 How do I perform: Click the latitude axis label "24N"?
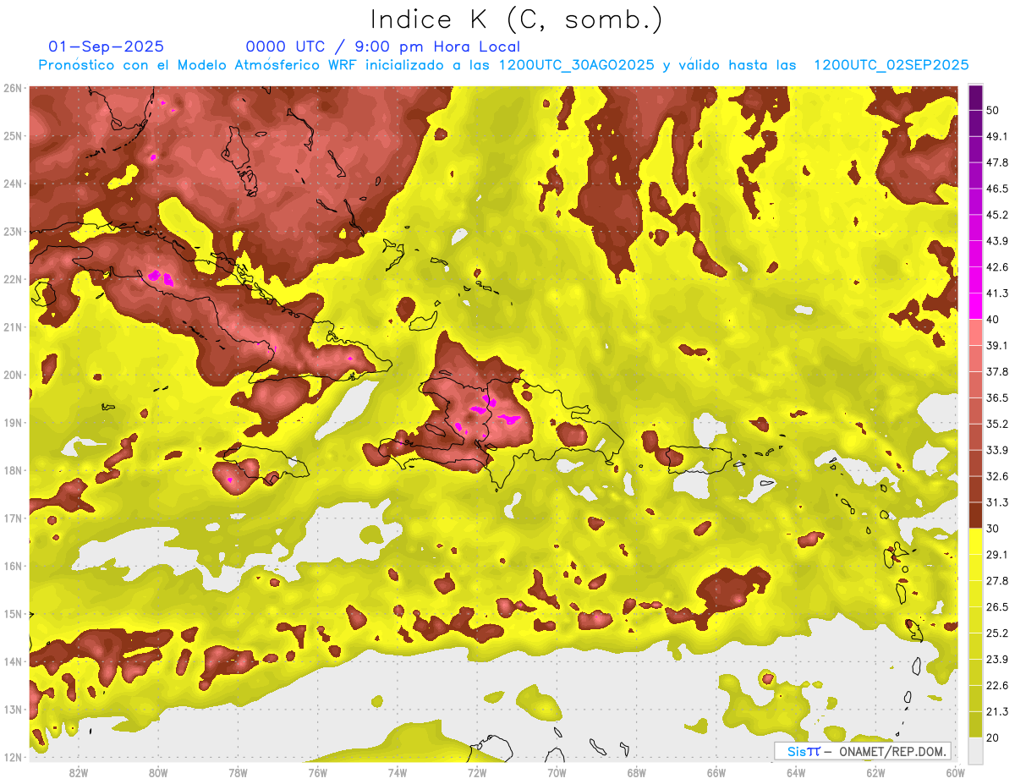[12, 184]
